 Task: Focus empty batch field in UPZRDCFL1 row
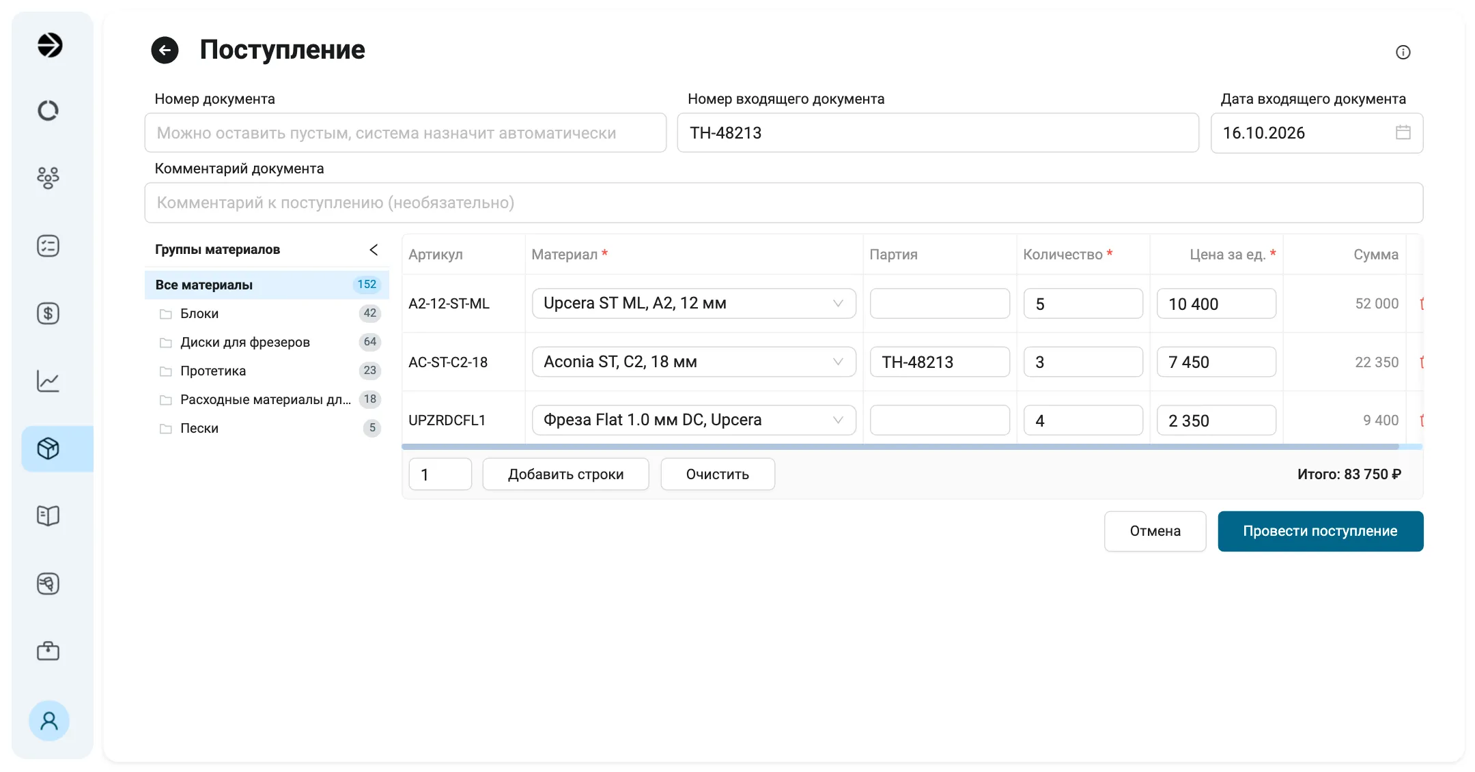point(940,420)
